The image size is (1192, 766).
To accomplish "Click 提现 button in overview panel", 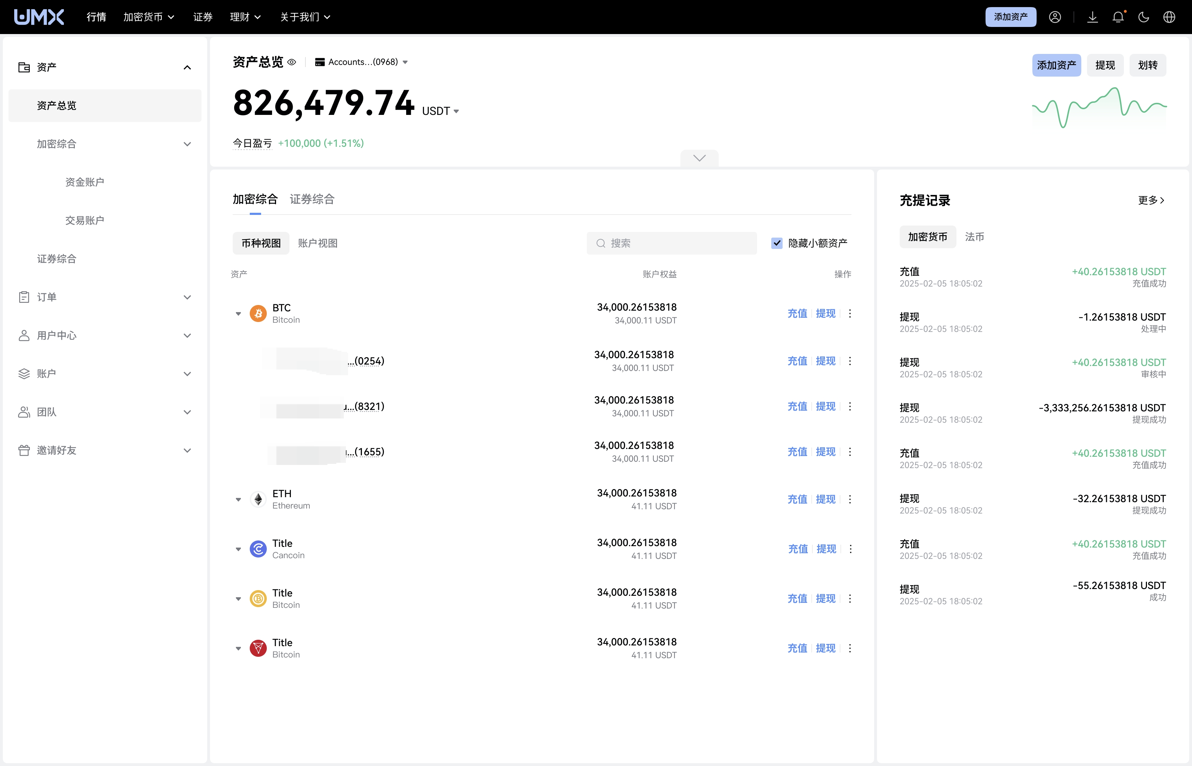I will click(x=1105, y=65).
